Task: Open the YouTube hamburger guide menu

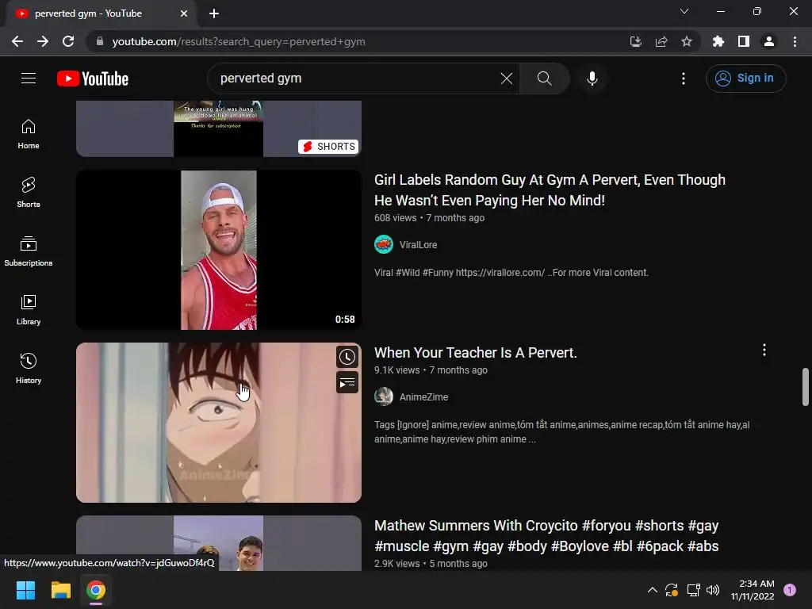Action: [29, 79]
